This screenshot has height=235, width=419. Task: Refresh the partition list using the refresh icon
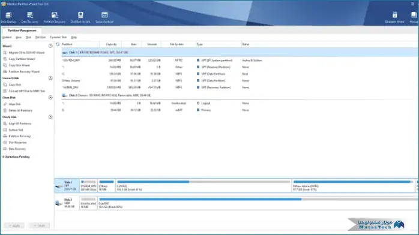click(58, 44)
